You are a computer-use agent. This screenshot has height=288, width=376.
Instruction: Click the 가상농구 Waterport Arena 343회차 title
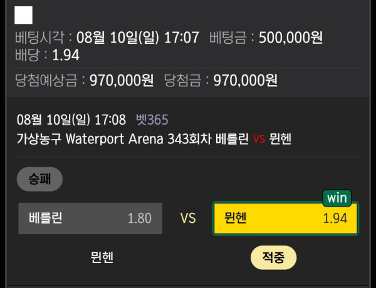click(118, 138)
